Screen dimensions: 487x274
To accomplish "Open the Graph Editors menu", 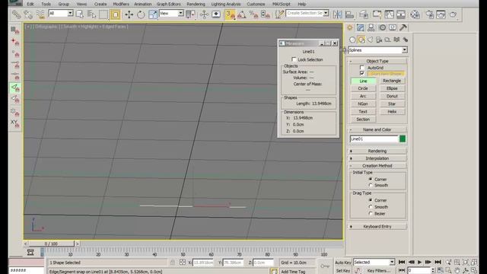I will coord(169,4).
